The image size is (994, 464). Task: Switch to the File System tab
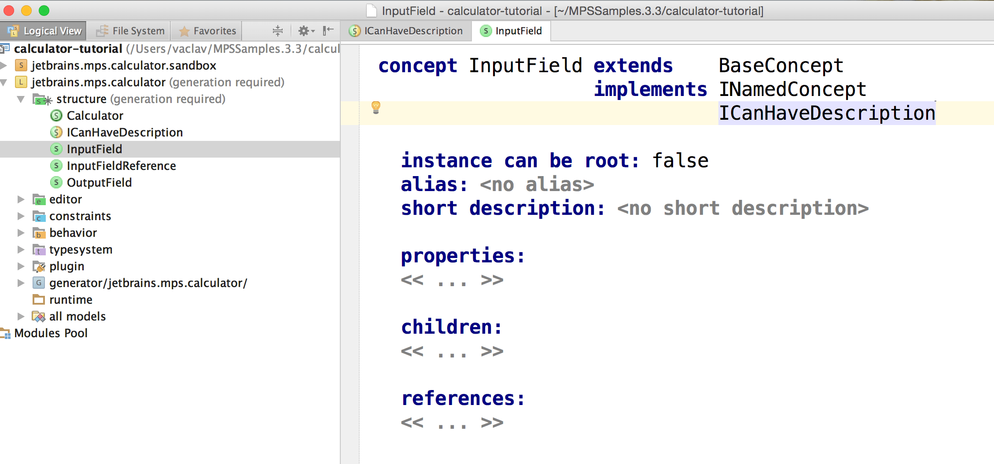pyautogui.click(x=129, y=30)
